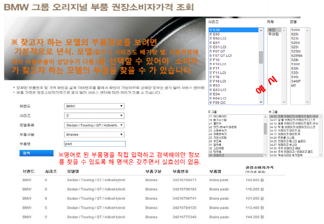Click the 113,400 원 price cell
This screenshot has width=324, height=224.
pyautogui.click(x=255, y=208)
